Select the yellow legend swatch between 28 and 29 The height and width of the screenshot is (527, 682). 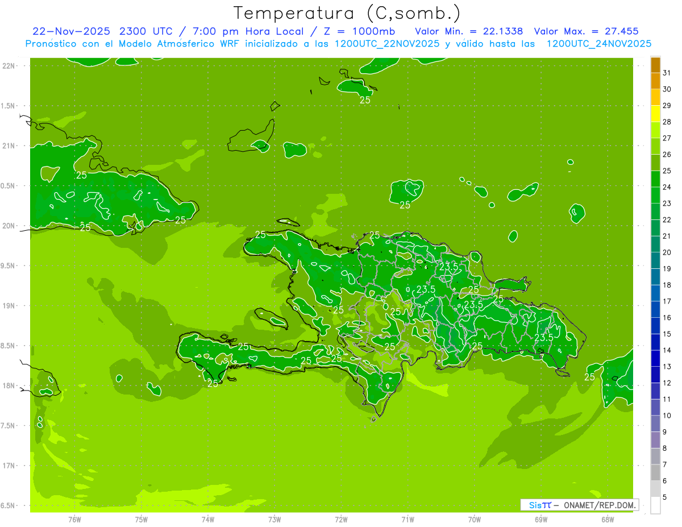point(655,114)
